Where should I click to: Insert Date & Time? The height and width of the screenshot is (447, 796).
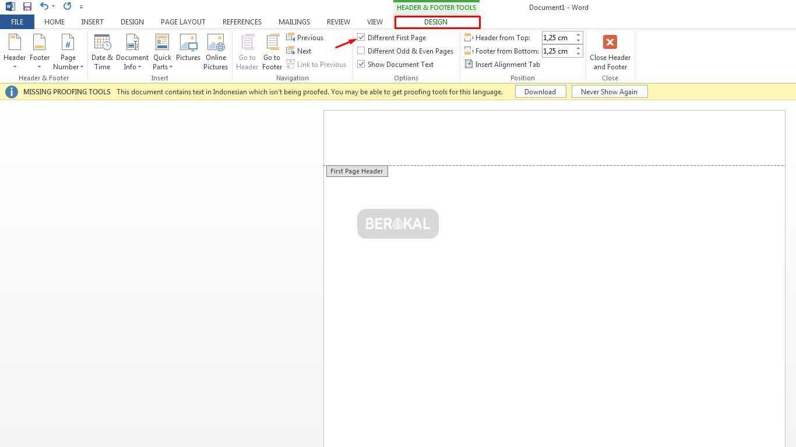pos(102,52)
